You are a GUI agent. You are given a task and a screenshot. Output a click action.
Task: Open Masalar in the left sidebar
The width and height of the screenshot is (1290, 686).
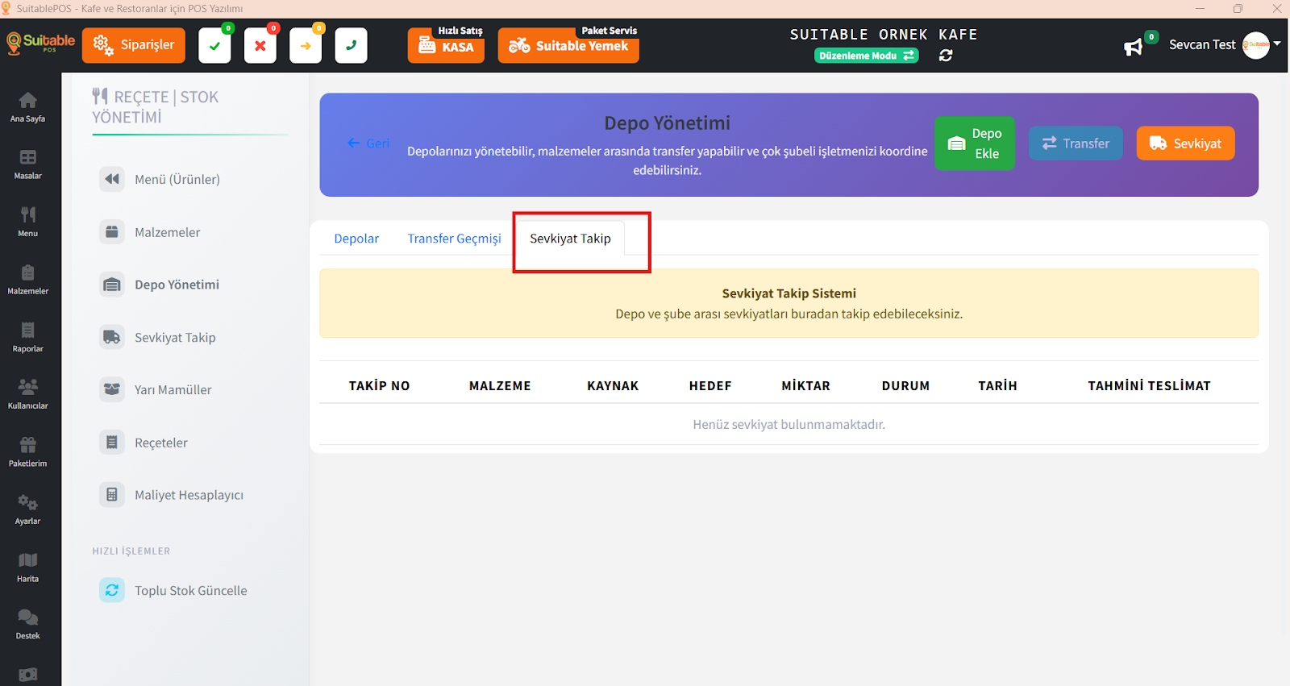27,164
